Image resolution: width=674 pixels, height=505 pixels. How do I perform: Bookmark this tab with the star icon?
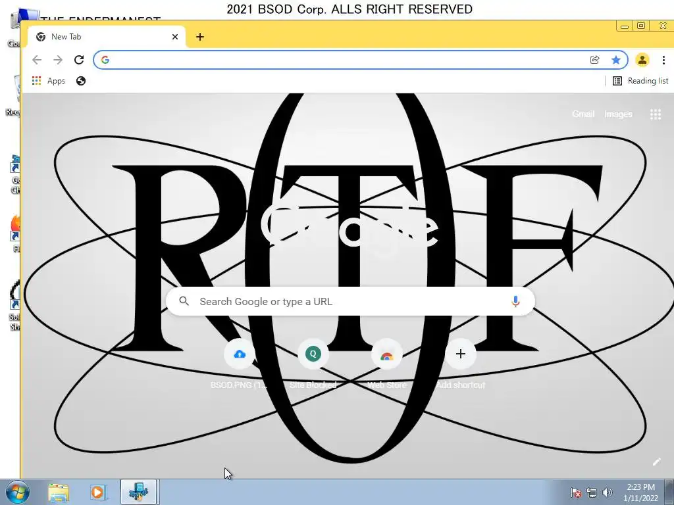click(616, 60)
